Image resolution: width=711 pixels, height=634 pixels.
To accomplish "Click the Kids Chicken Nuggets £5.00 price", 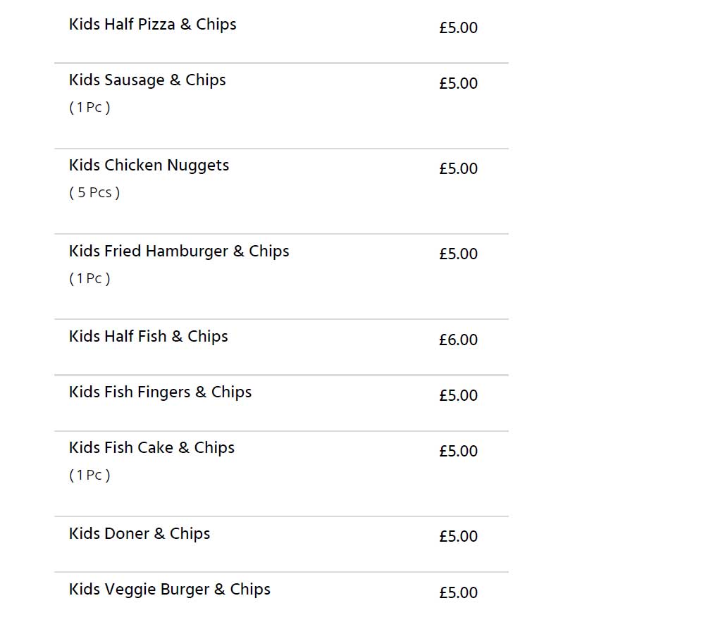I will (458, 168).
